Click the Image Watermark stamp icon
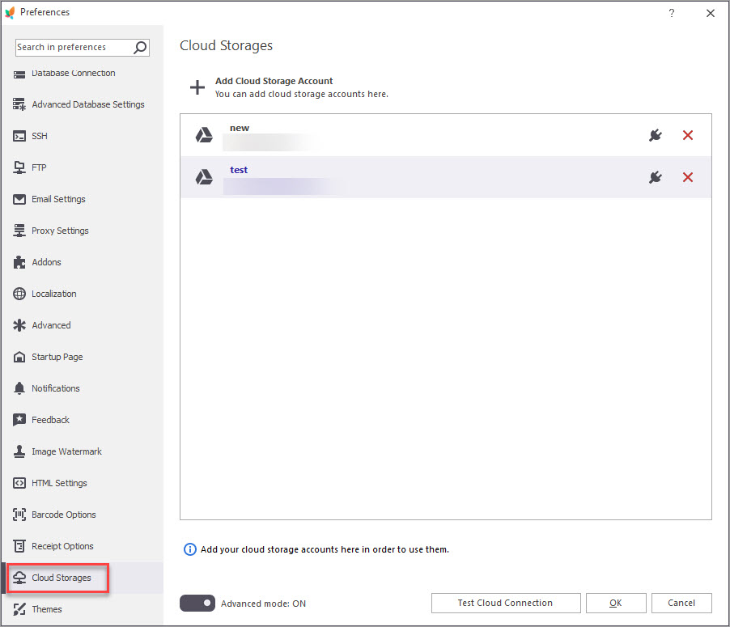This screenshot has height=627, width=730. pyautogui.click(x=19, y=451)
